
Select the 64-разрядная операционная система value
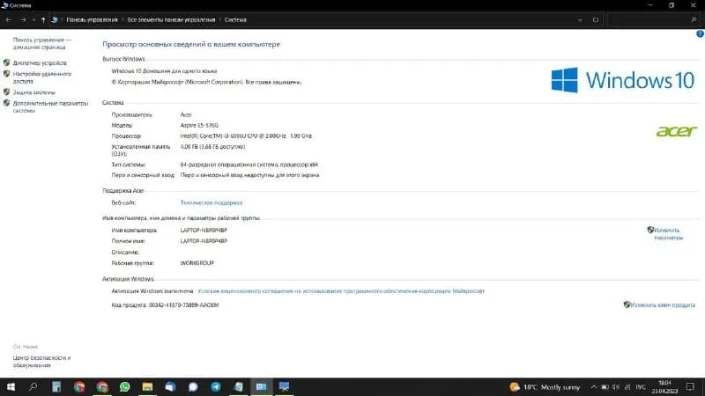click(x=249, y=165)
